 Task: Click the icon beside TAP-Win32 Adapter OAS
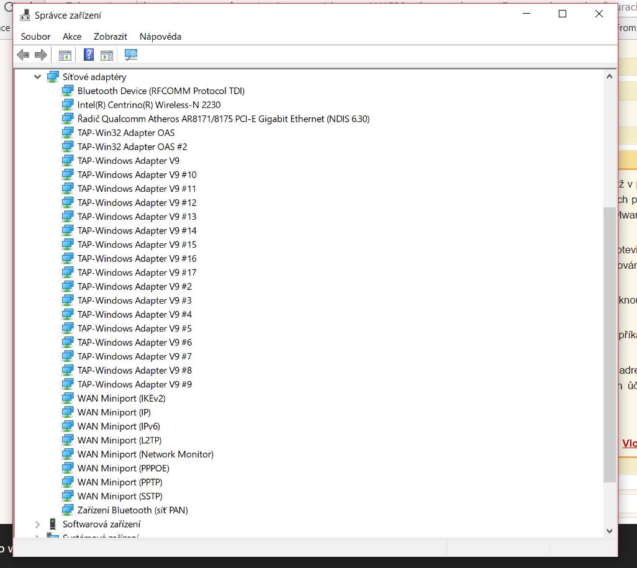[x=68, y=133]
